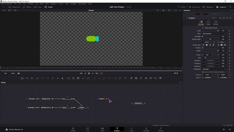Stop playback

point(89,73)
